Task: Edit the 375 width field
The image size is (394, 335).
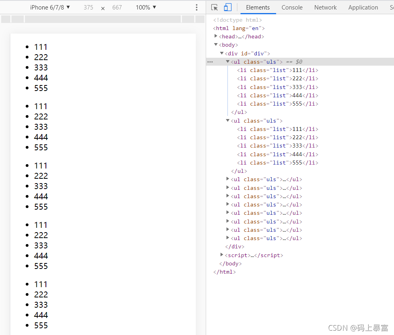Action: pos(89,8)
